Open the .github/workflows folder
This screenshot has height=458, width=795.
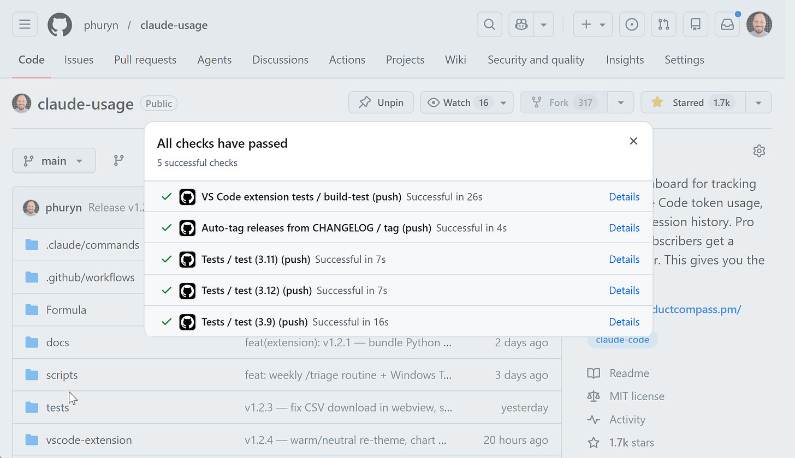point(91,278)
